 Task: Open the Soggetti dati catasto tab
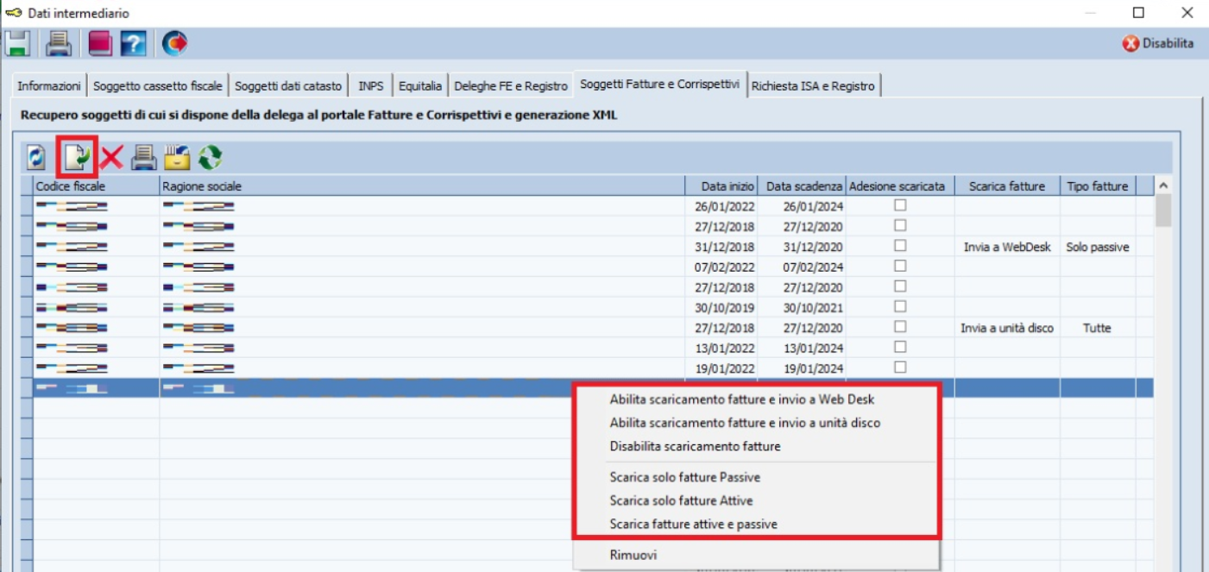pos(288,85)
